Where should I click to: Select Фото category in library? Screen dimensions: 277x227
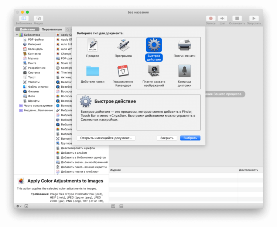tap(31, 96)
